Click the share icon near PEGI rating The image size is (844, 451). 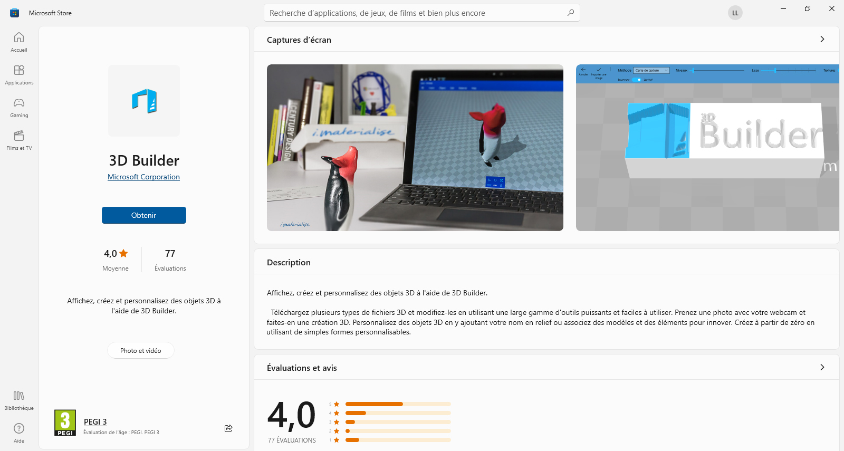228,428
